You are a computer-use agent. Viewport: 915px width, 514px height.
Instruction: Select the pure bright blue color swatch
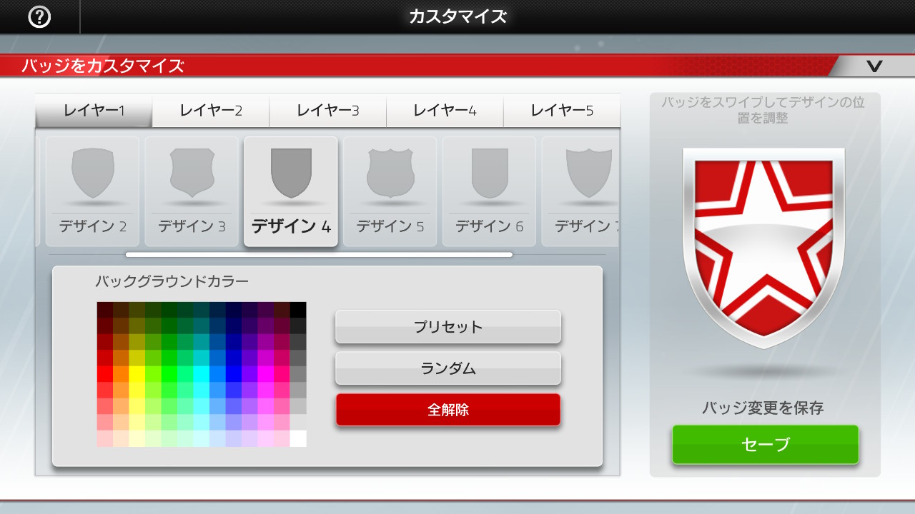pos(234,374)
